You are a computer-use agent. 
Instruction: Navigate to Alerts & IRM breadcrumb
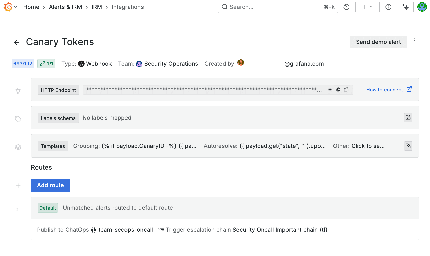(65, 7)
